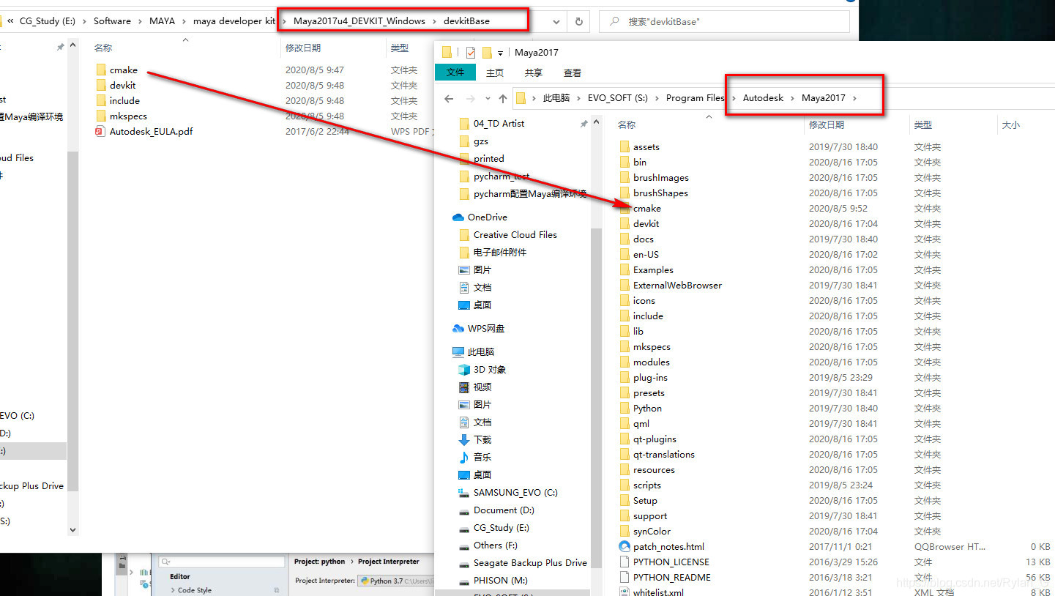1055x596 pixels.
Task: Open the 共享 ribbon tab
Action: tap(534, 72)
